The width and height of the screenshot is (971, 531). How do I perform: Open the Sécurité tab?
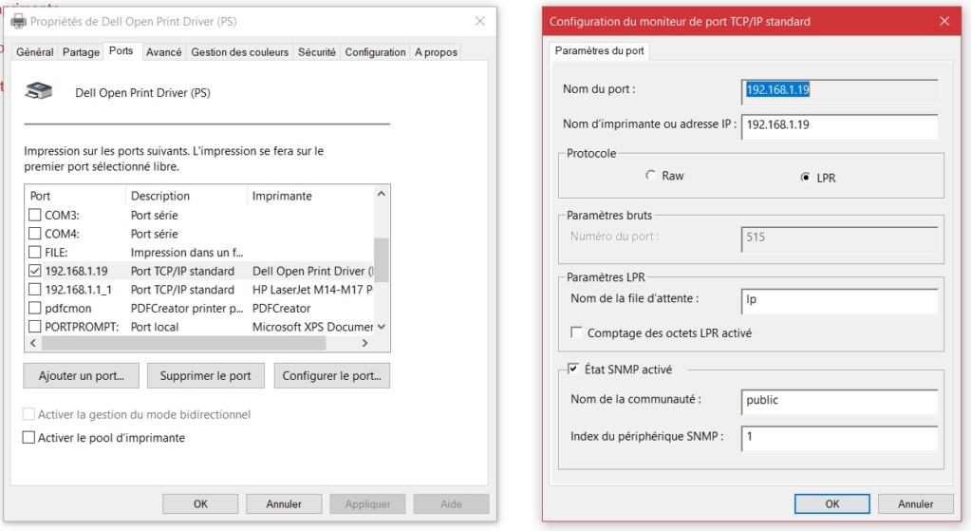(316, 52)
